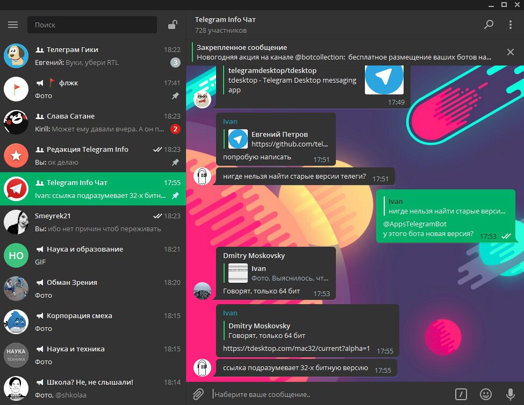Click the Telegram Info Чат red avatar
The image size is (524, 405).
(x=16, y=189)
